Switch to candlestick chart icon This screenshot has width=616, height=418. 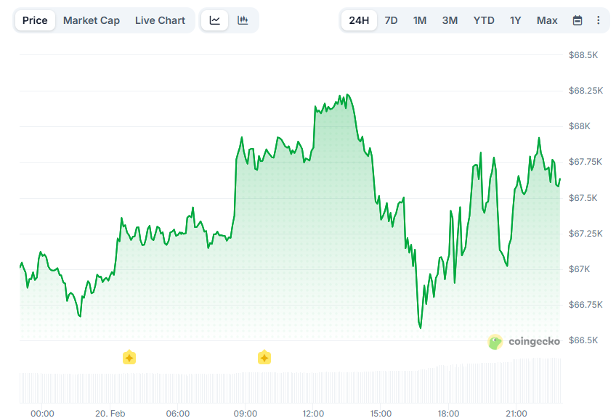click(243, 20)
